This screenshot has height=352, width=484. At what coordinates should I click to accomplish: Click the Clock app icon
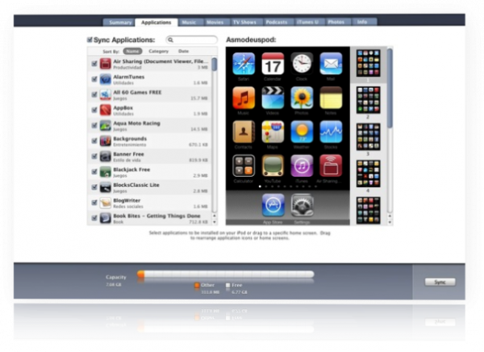click(x=302, y=64)
